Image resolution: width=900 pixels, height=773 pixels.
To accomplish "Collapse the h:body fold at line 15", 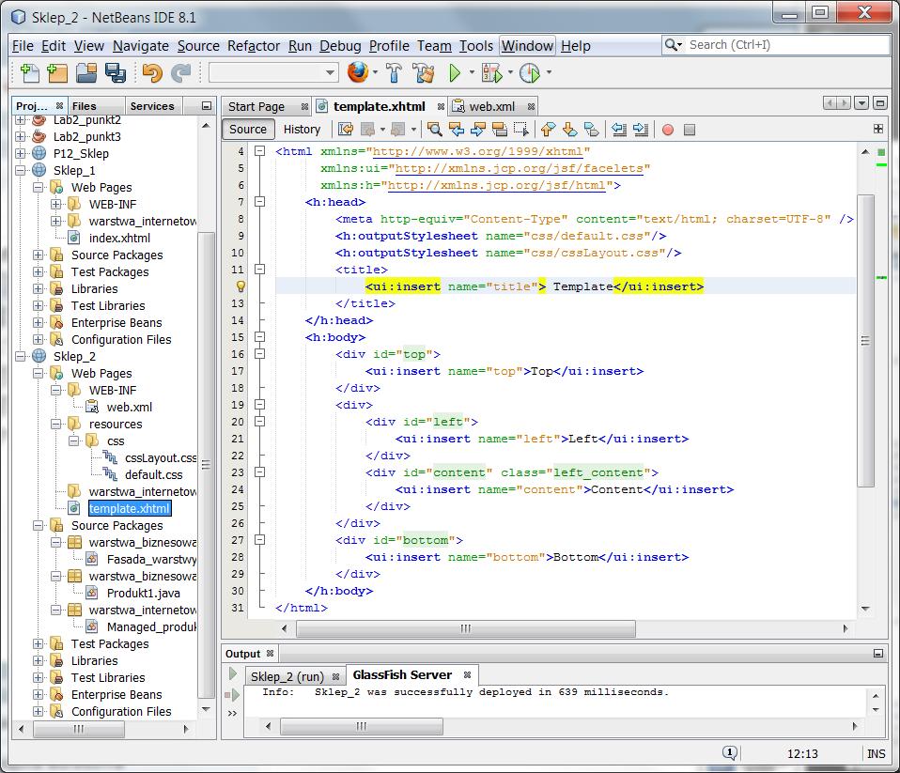I will click(x=260, y=337).
